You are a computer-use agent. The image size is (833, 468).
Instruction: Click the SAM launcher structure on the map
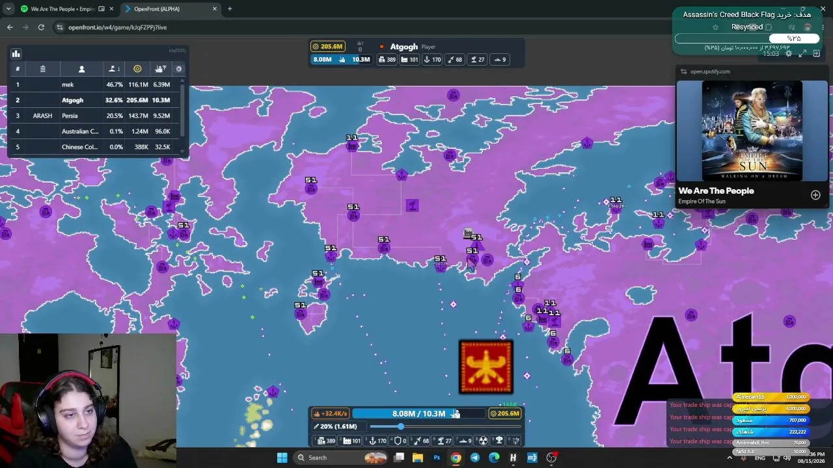click(x=412, y=205)
